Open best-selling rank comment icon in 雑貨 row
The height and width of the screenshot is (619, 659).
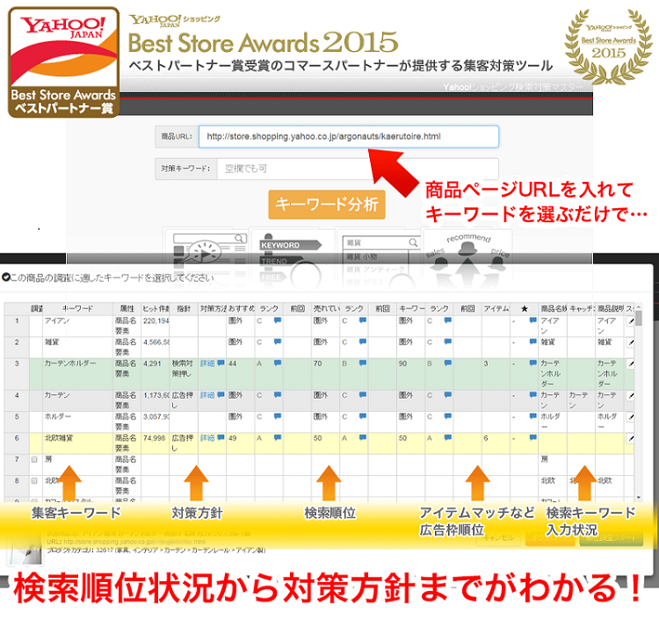(x=363, y=342)
